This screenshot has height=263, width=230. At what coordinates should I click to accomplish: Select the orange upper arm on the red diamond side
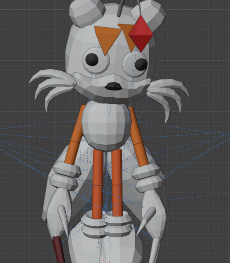coord(136,124)
